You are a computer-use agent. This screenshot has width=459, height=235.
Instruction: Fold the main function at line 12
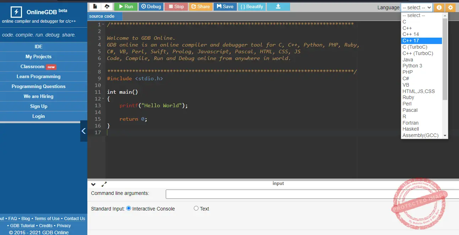tap(103, 99)
